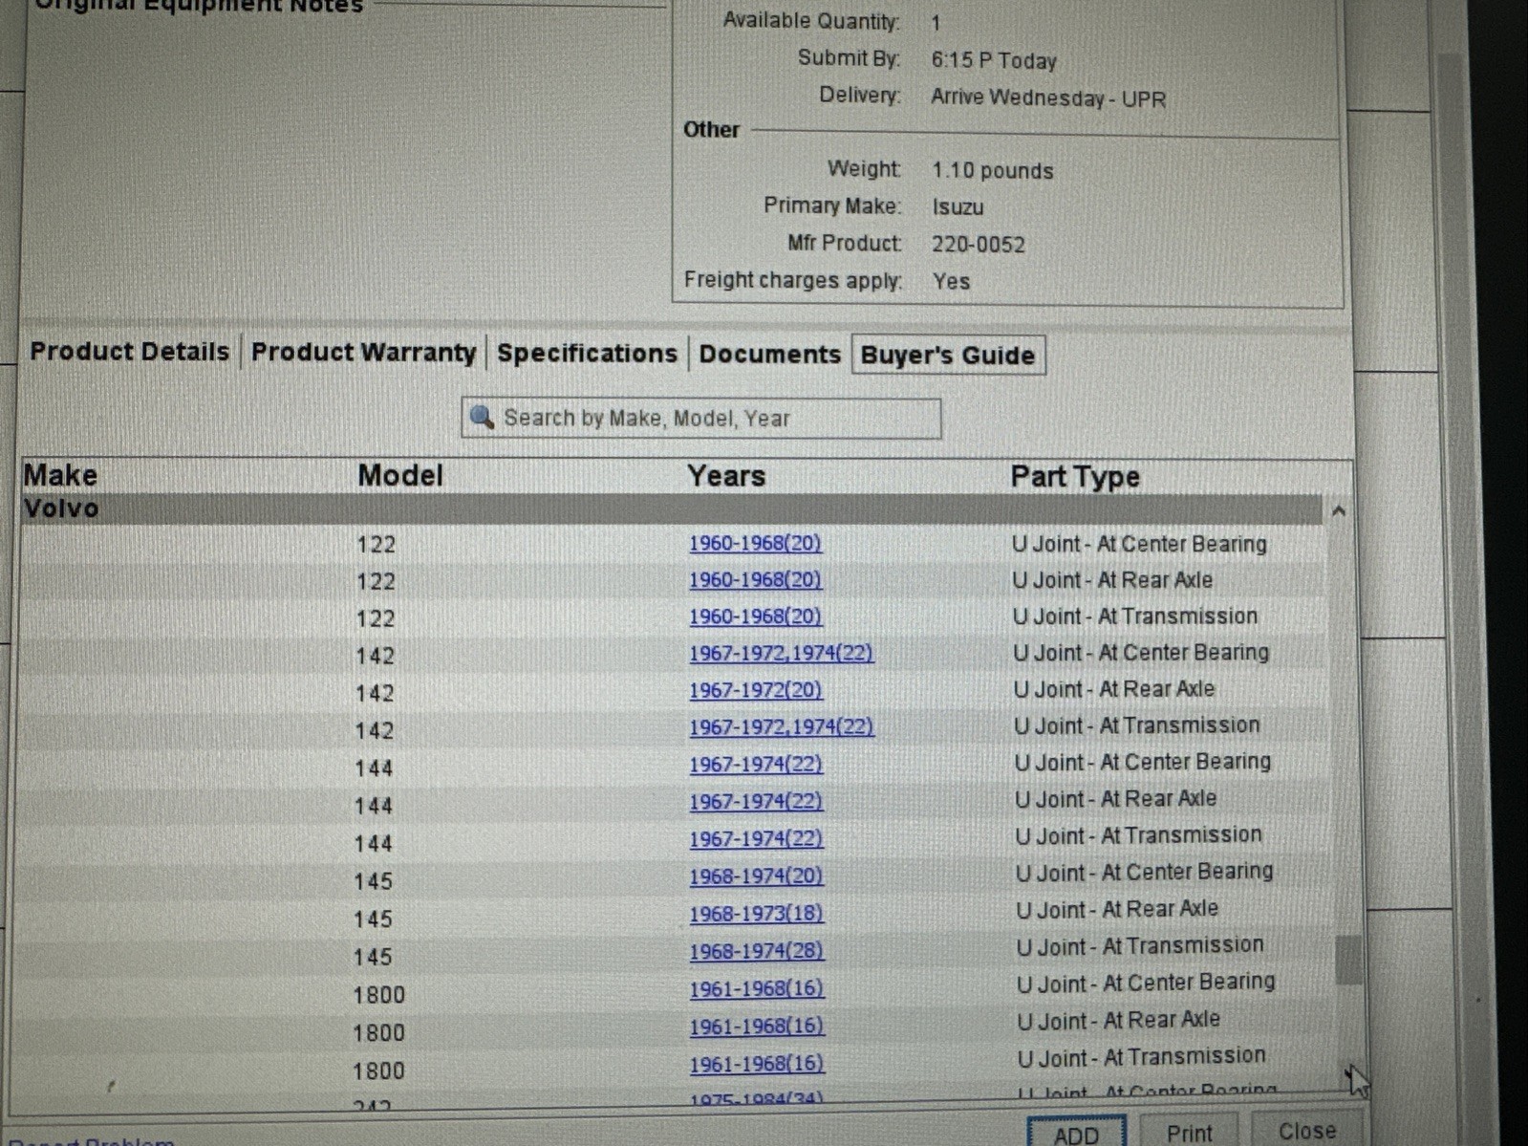The image size is (1528, 1146).
Task: Open 1967-1972(20) link for 142 At Rear Axle
Action: (x=755, y=690)
